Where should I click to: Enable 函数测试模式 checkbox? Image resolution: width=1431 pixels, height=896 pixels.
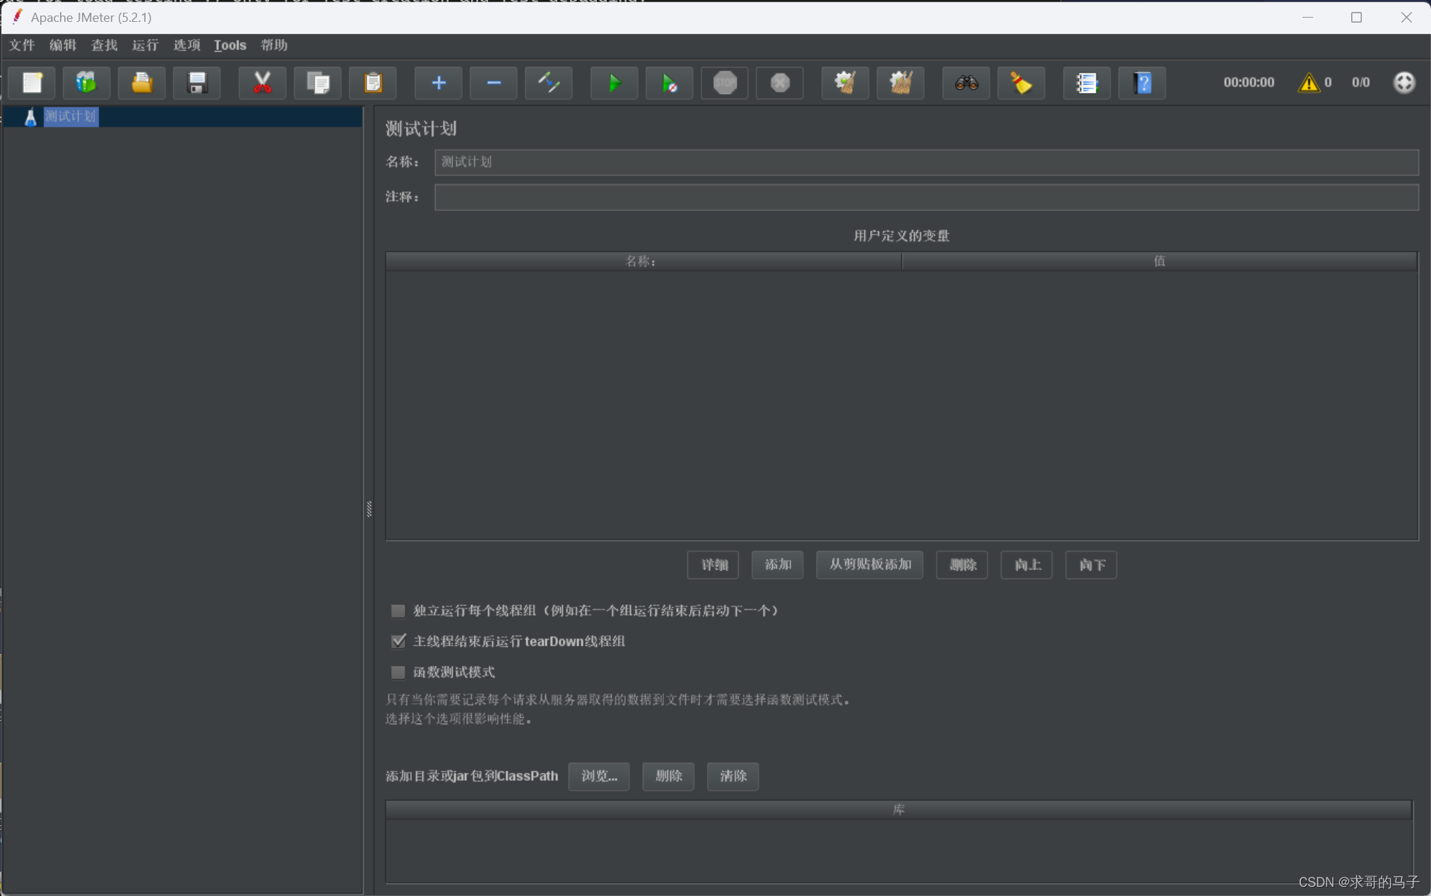pos(398,671)
